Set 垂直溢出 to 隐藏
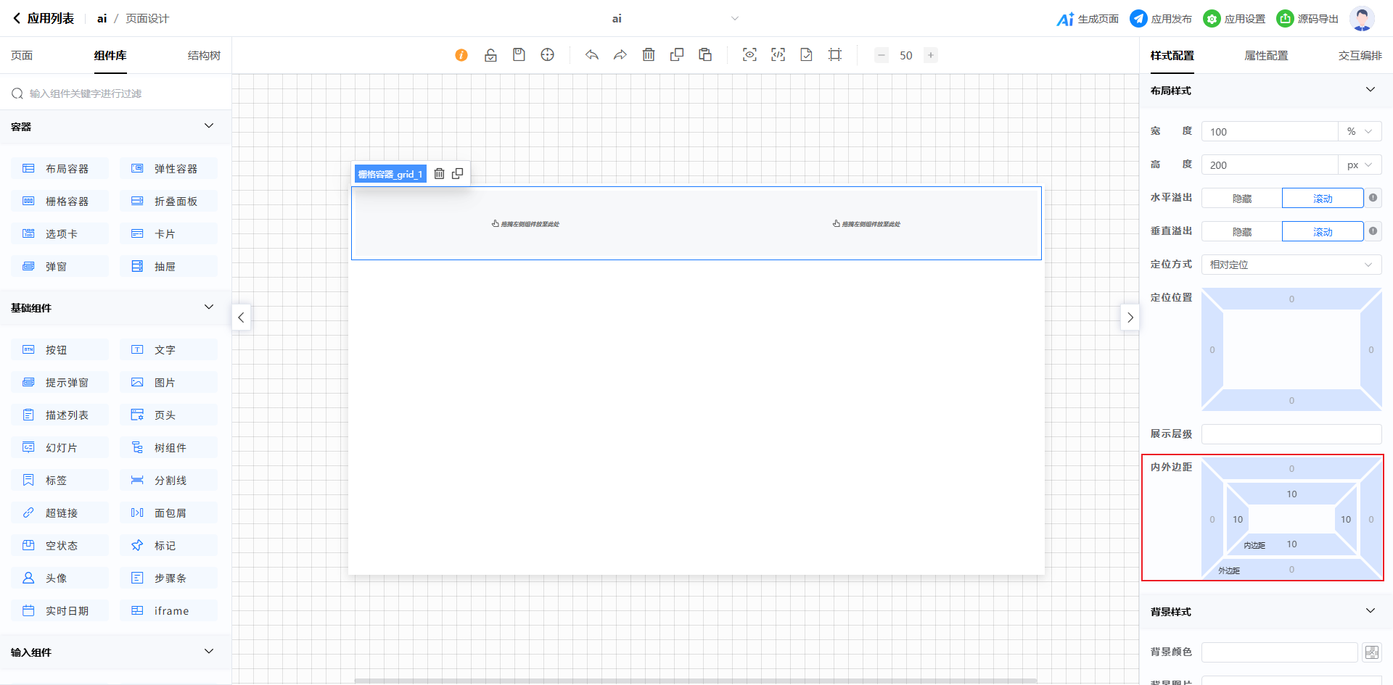The height and width of the screenshot is (685, 1393). coord(1241,232)
